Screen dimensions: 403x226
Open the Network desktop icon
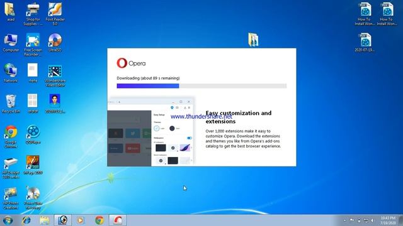click(11, 73)
